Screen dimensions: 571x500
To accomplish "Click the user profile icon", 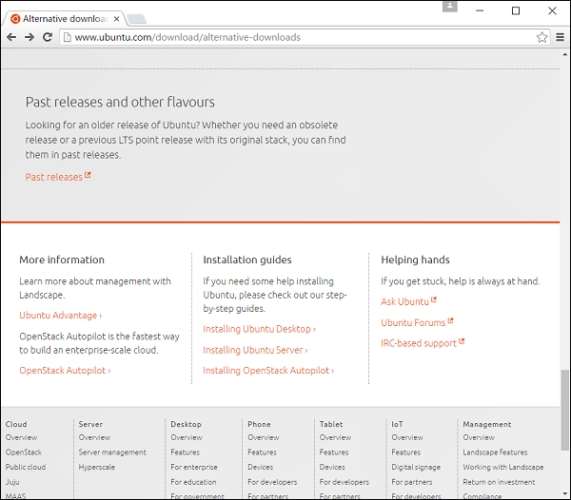I will [449, 7].
